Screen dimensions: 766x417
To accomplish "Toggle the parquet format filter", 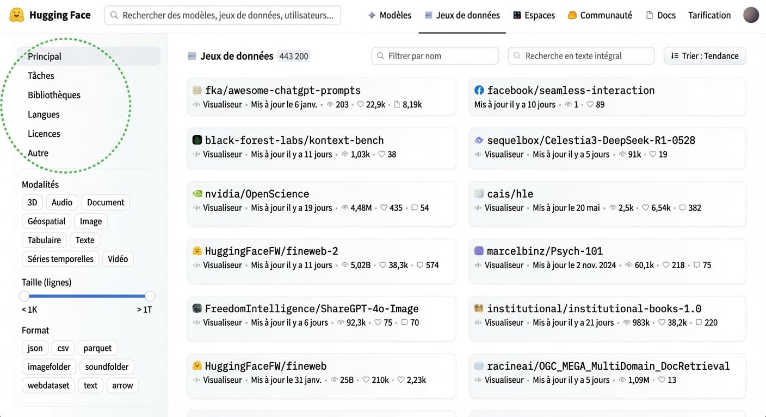I will [97, 349].
